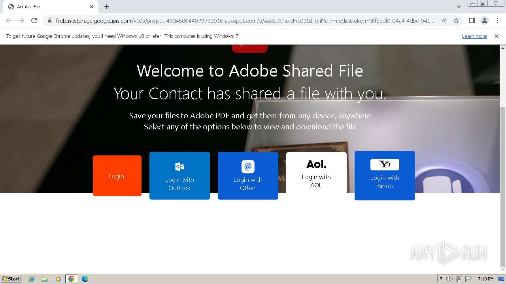The width and height of the screenshot is (506, 284).
Task: View site security lock information
Action: (x=50, y=21)
